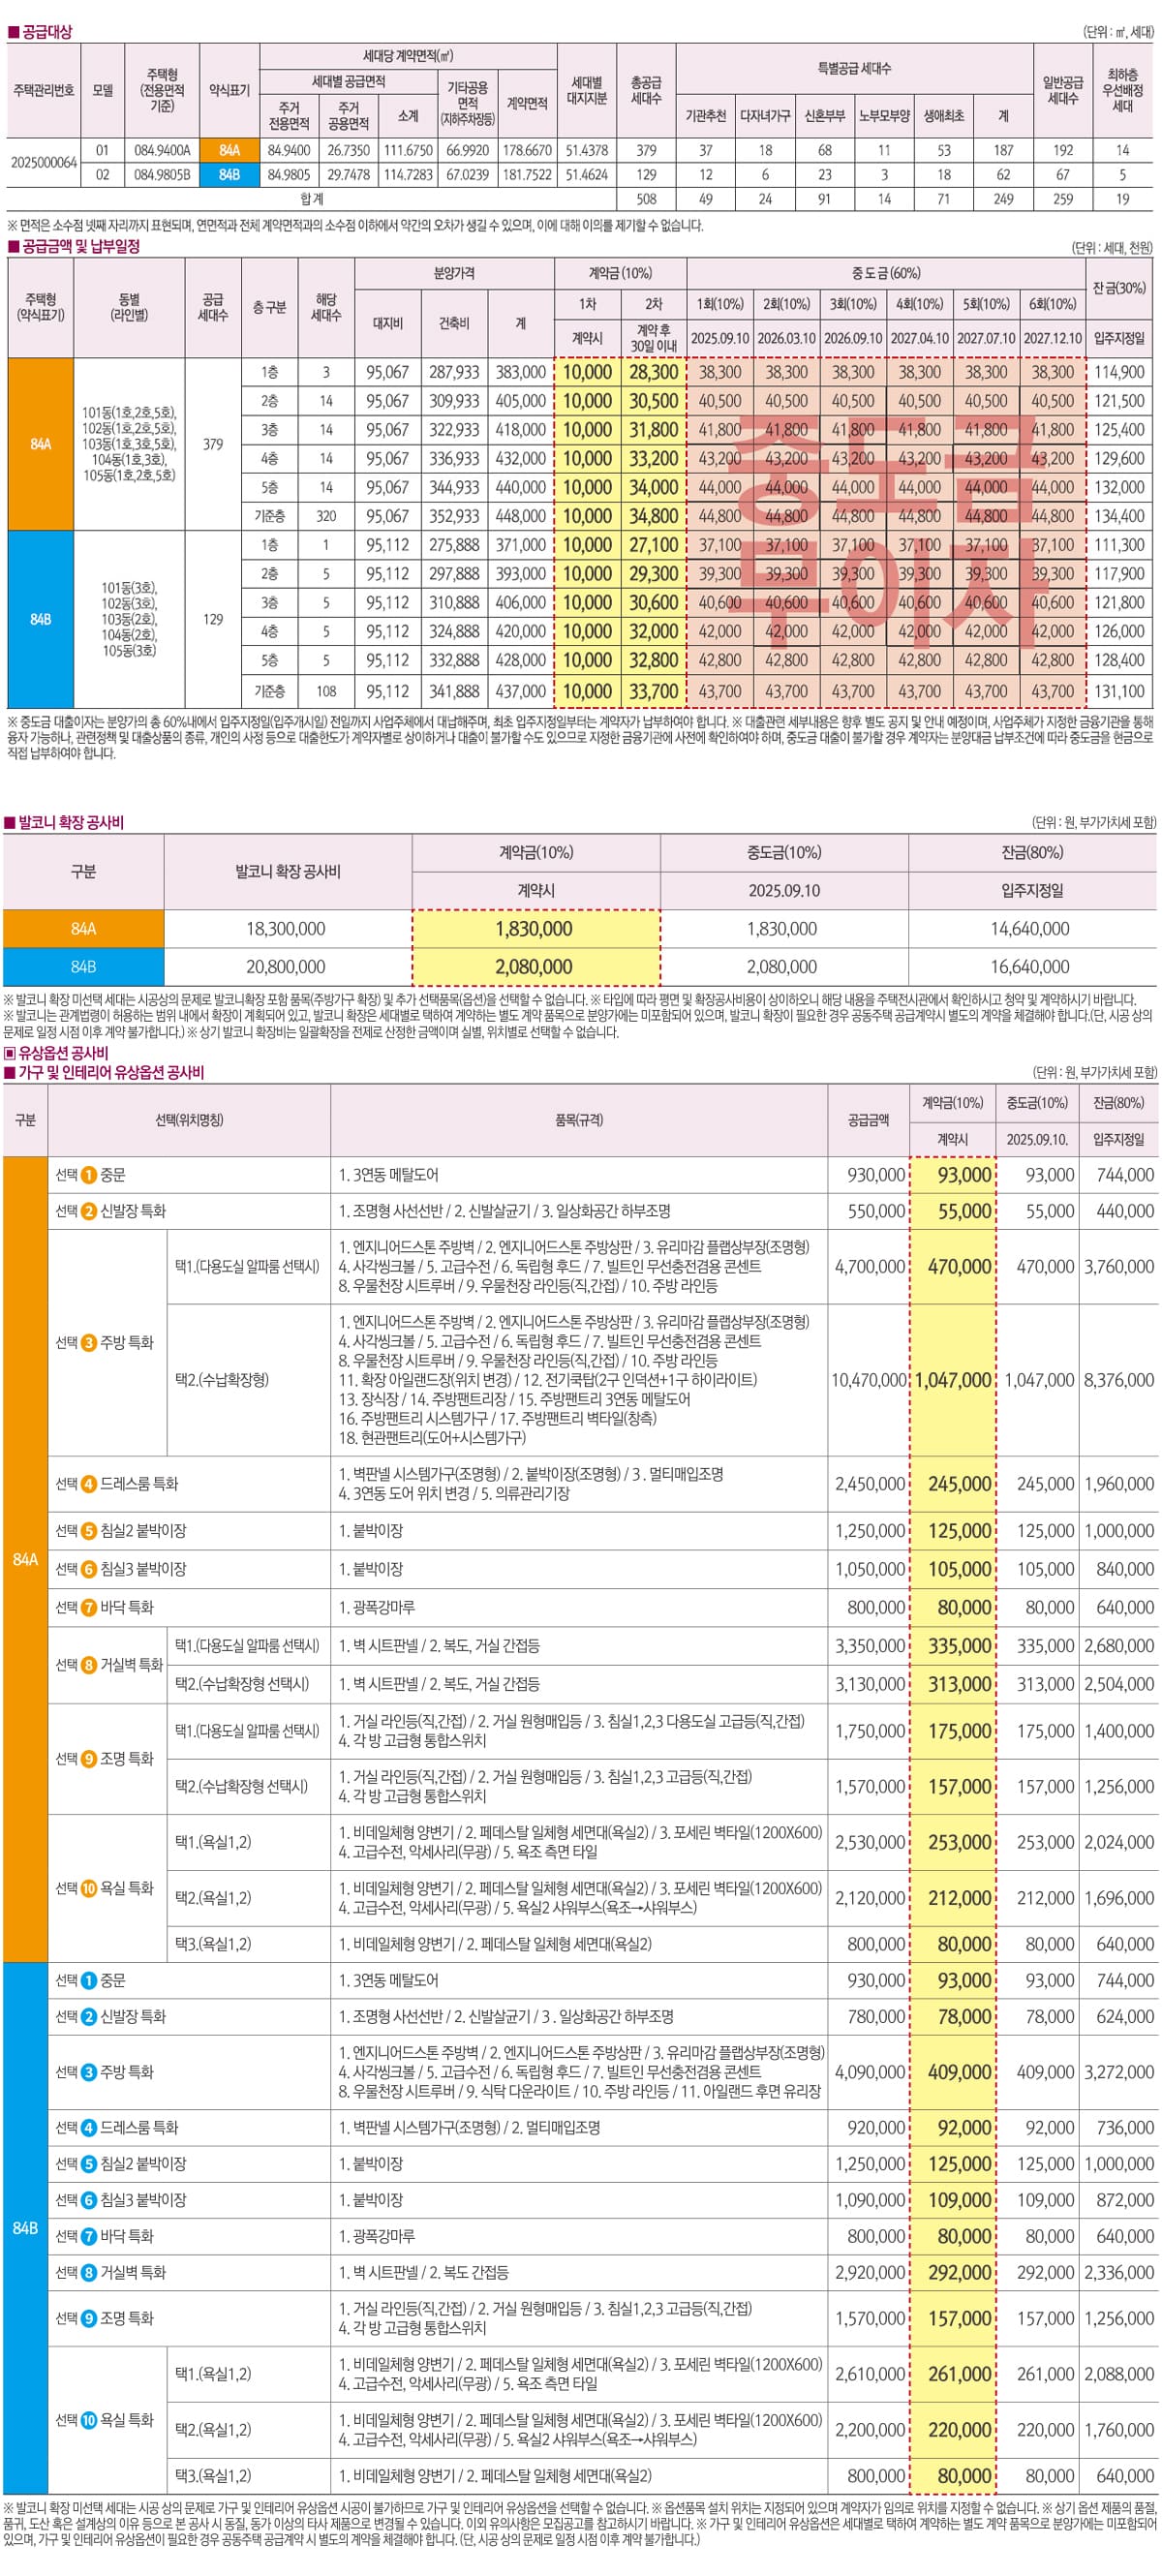Select contract area value '178.6670'
The height and width of the screenshot is (2576, 1162).
coord(527,150)
